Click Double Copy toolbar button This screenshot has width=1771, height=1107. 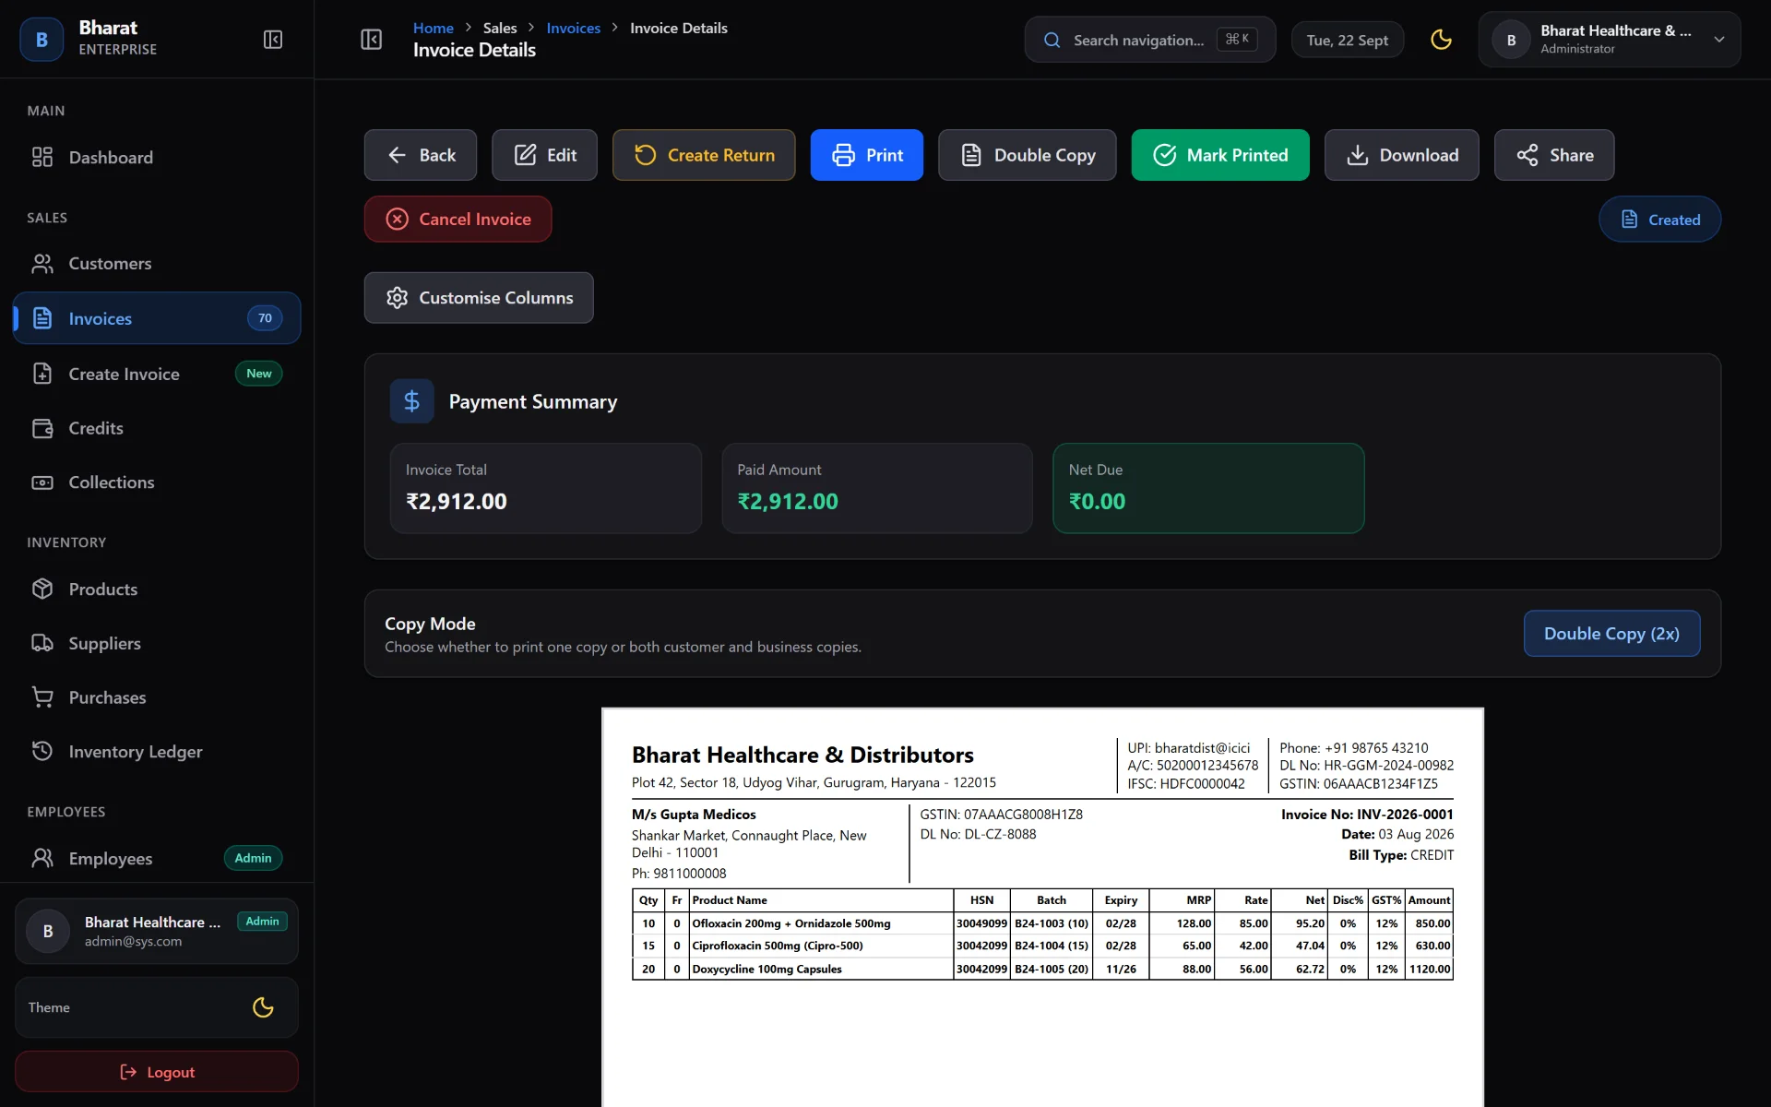(x=1028, y=155)
